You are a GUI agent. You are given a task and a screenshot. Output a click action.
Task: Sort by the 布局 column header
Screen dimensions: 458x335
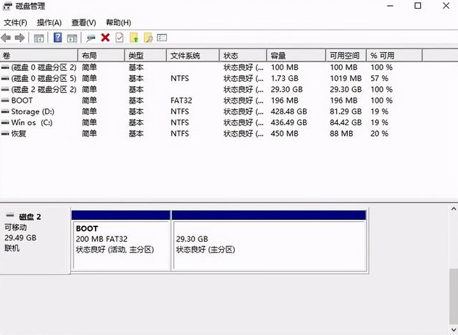(101, 56)
